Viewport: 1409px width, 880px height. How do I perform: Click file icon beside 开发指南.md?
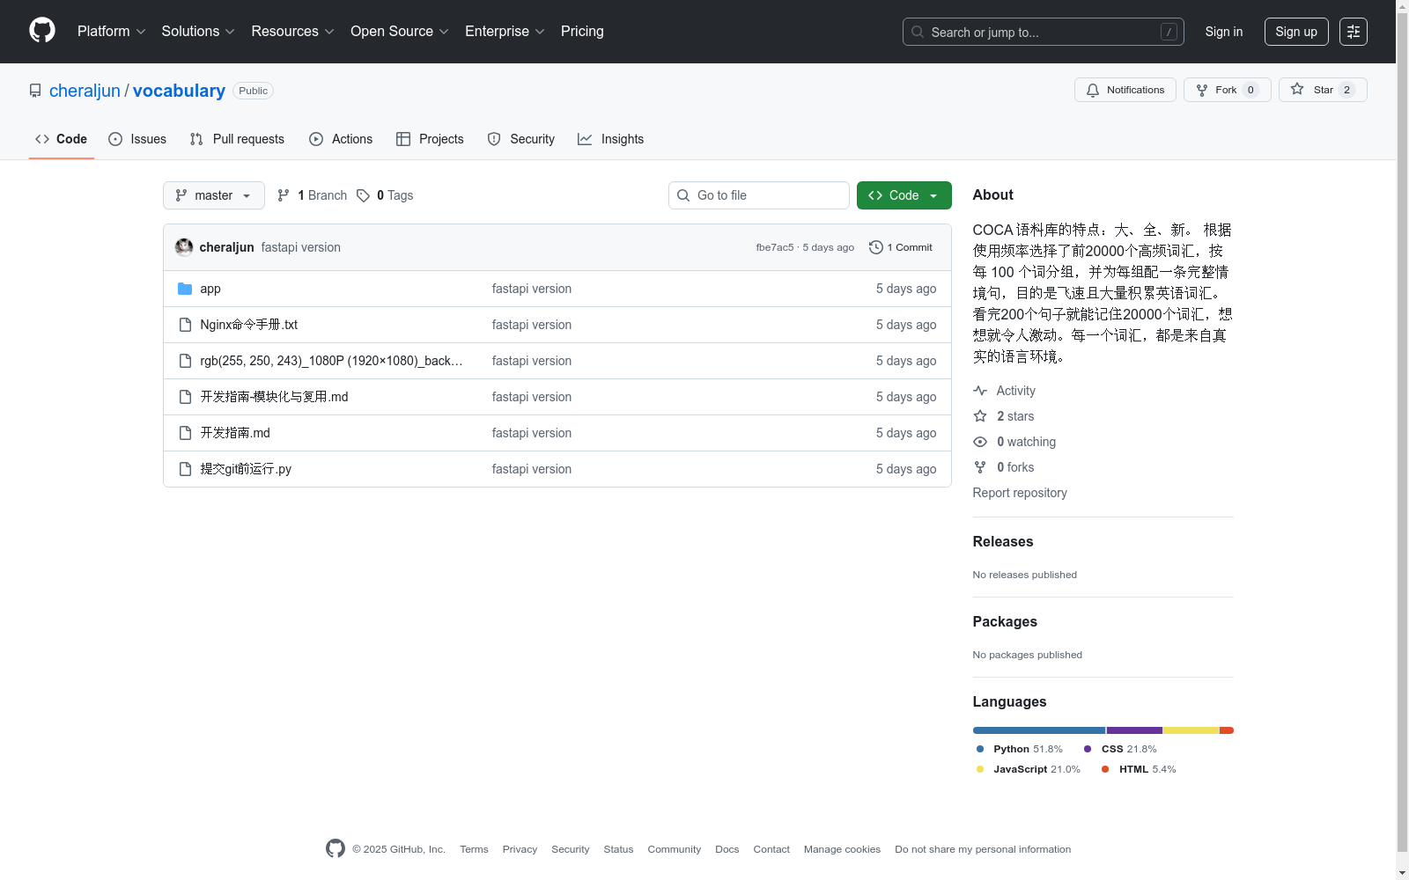[x=185, y=433]
